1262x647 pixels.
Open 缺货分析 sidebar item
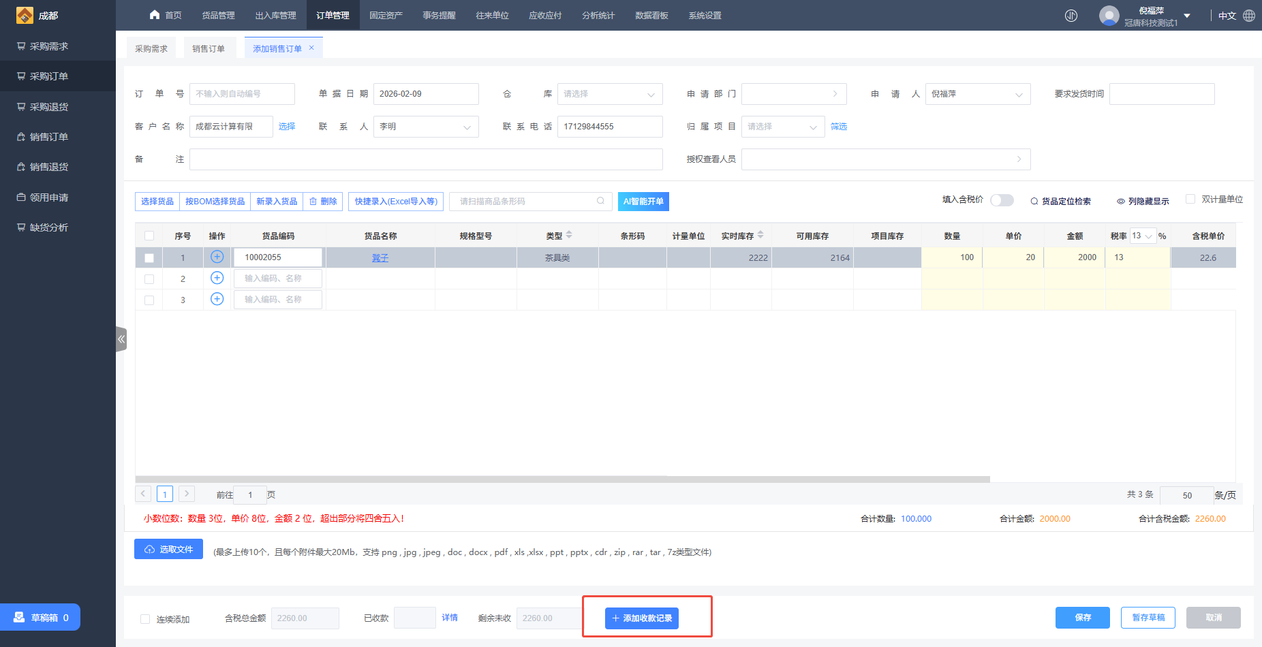point(58,227)
